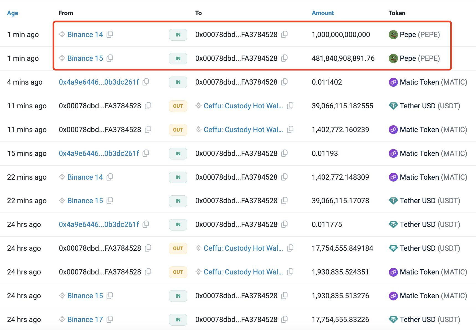This screenshot has width=476, height=330.
Task: Open Binance 15 in the 1,930,835.513276 MATIC row
Action: [85, 296]
